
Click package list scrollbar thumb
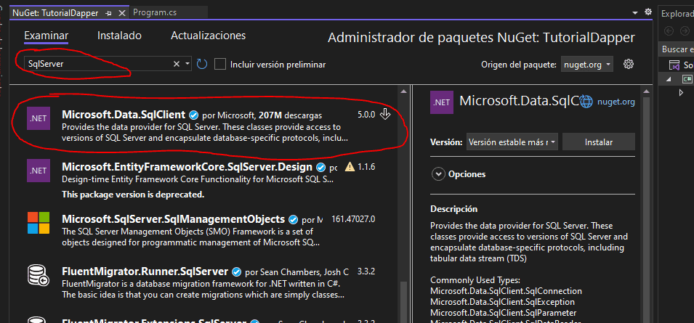click(403, 302)
